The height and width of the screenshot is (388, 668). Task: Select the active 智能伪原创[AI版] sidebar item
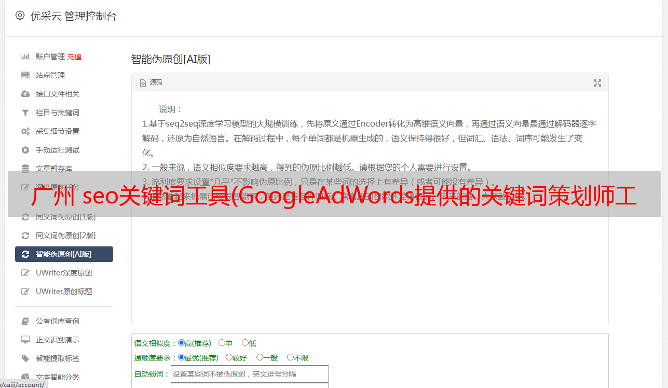tap(64, 254)
